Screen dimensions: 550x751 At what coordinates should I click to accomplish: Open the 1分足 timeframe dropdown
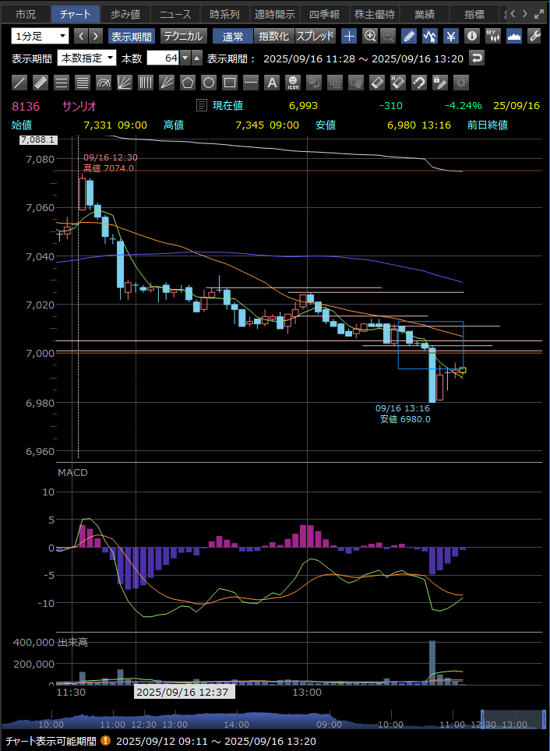pos(40,36)
